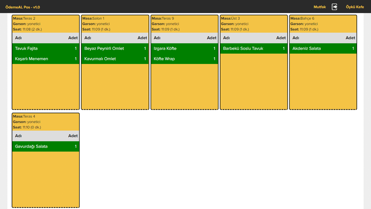Click the Garson: yonetici text in Teras 9 card
This screenshot has width=371, height=209.
click(165, 24)
